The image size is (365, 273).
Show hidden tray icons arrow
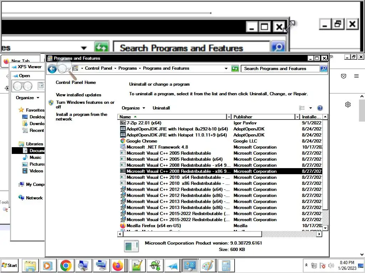point(306,265)
